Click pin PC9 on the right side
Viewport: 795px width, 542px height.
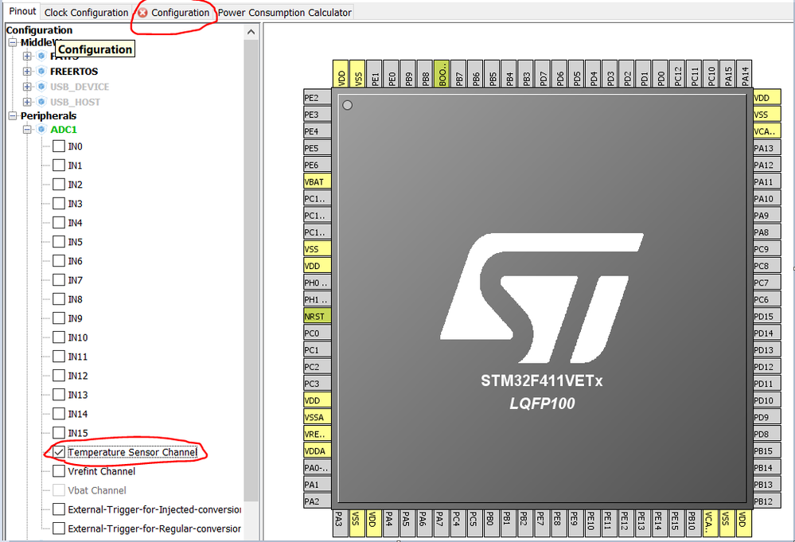point(766,249)
